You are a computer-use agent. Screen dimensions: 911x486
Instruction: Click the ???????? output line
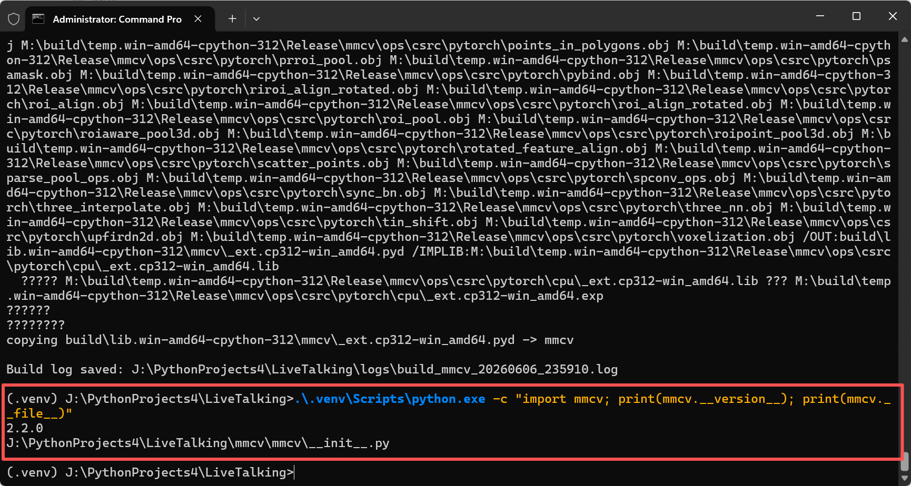(x=35, y=326)
